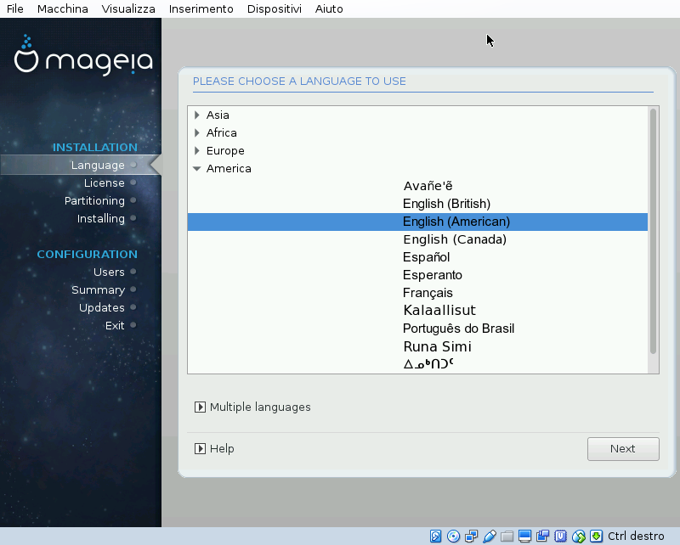The image size is (680, 545).
Task: Click the network adapter icon in the status bar
Action: 471,537
